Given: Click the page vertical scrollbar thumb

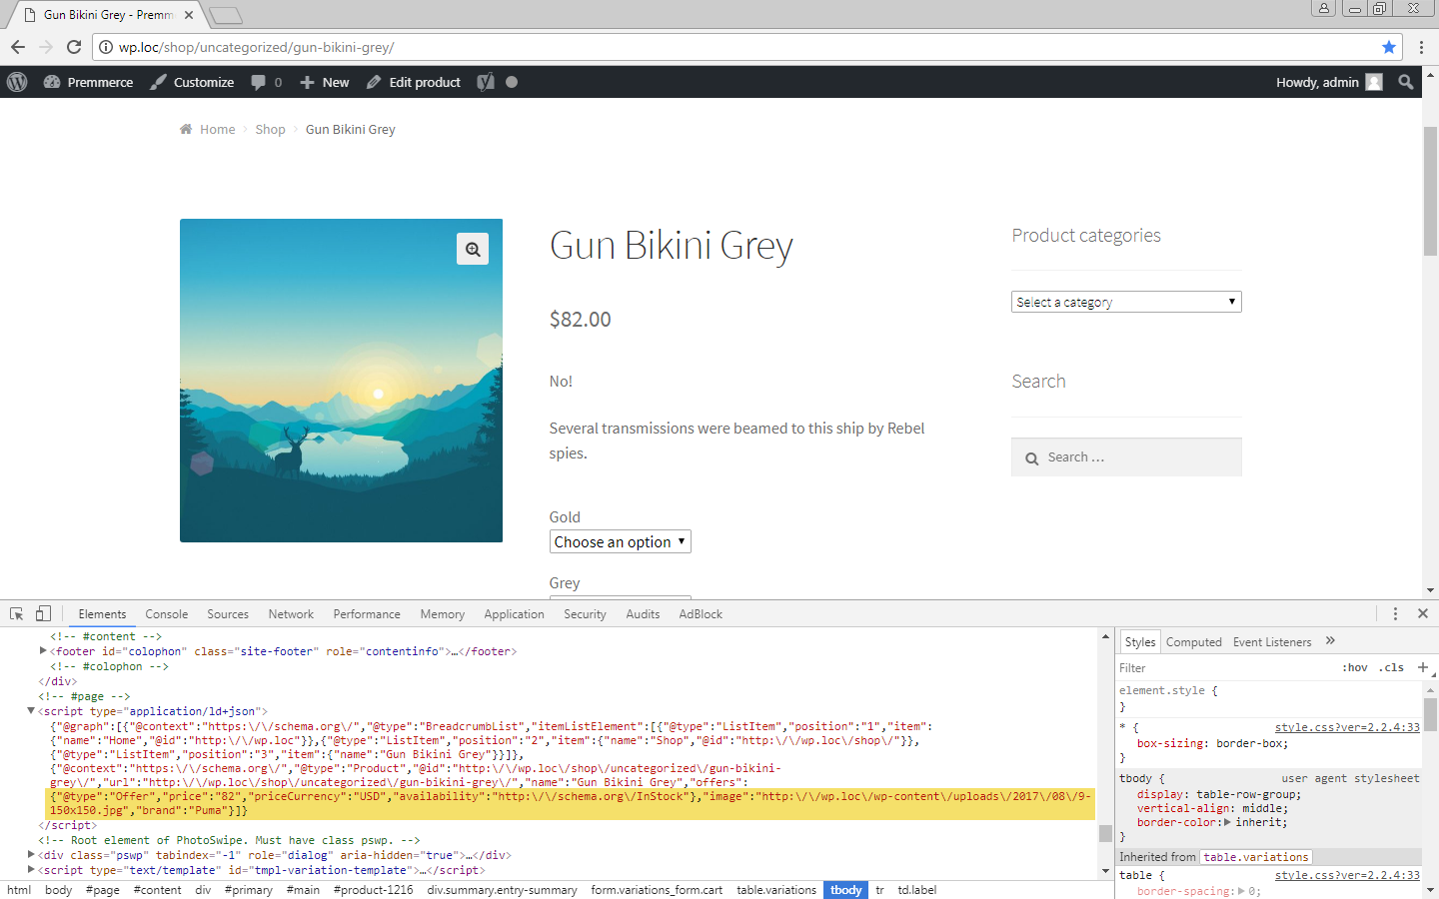Looking at the screenshot, I should tap(1430, 190).
